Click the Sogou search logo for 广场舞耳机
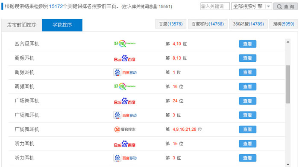The height and width of the screenshot is (167, 299). point(125,130)
